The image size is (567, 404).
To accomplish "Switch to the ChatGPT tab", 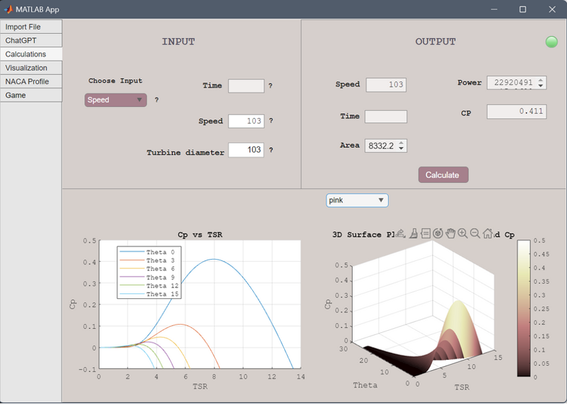I will click(31, 41).
